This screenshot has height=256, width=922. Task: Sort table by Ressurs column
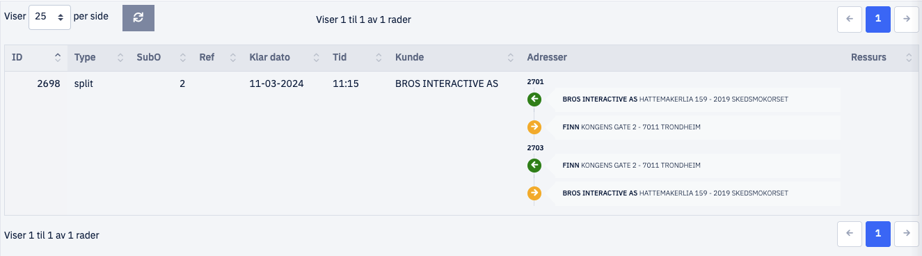[880, 58]
